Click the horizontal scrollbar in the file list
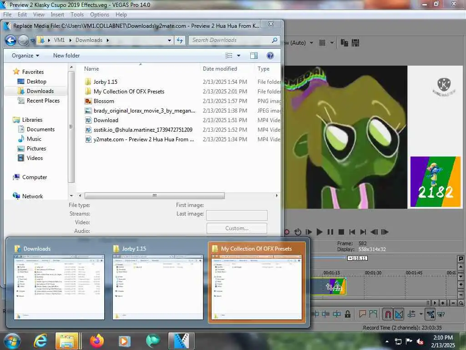 click(x=155, y=196)
